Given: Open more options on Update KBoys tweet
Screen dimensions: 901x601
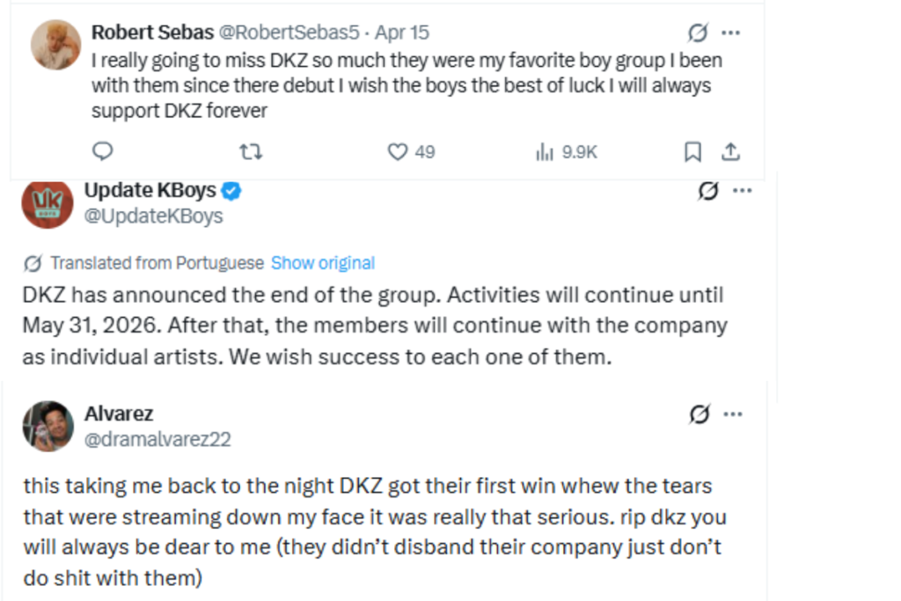Looking at the screenshot, I should [x=744, y=189].
